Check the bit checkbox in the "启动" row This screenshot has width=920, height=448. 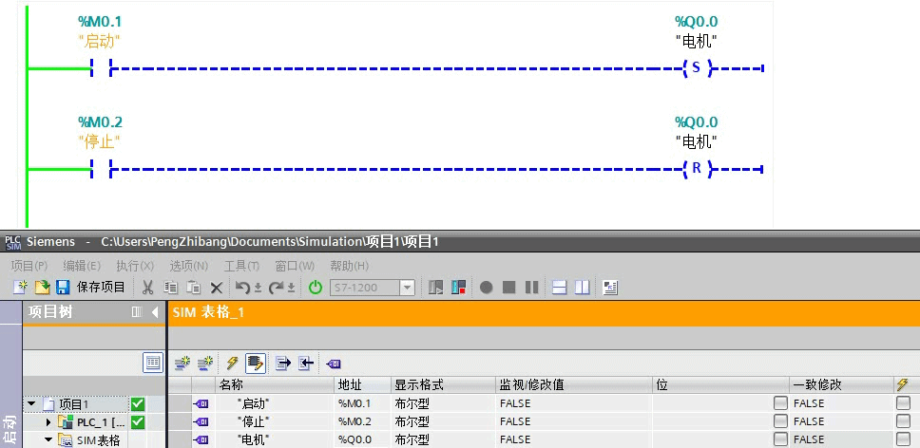780,403
